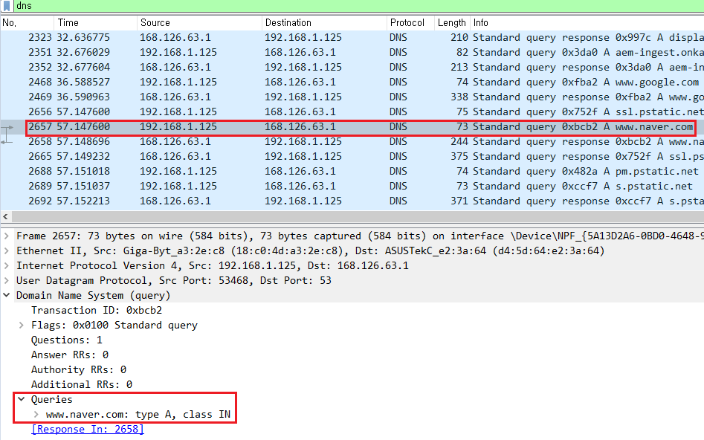Select packet 2656 ssl.pstatic.net query
The height and width of the screenshot is (440, 704).
point(352,111)
